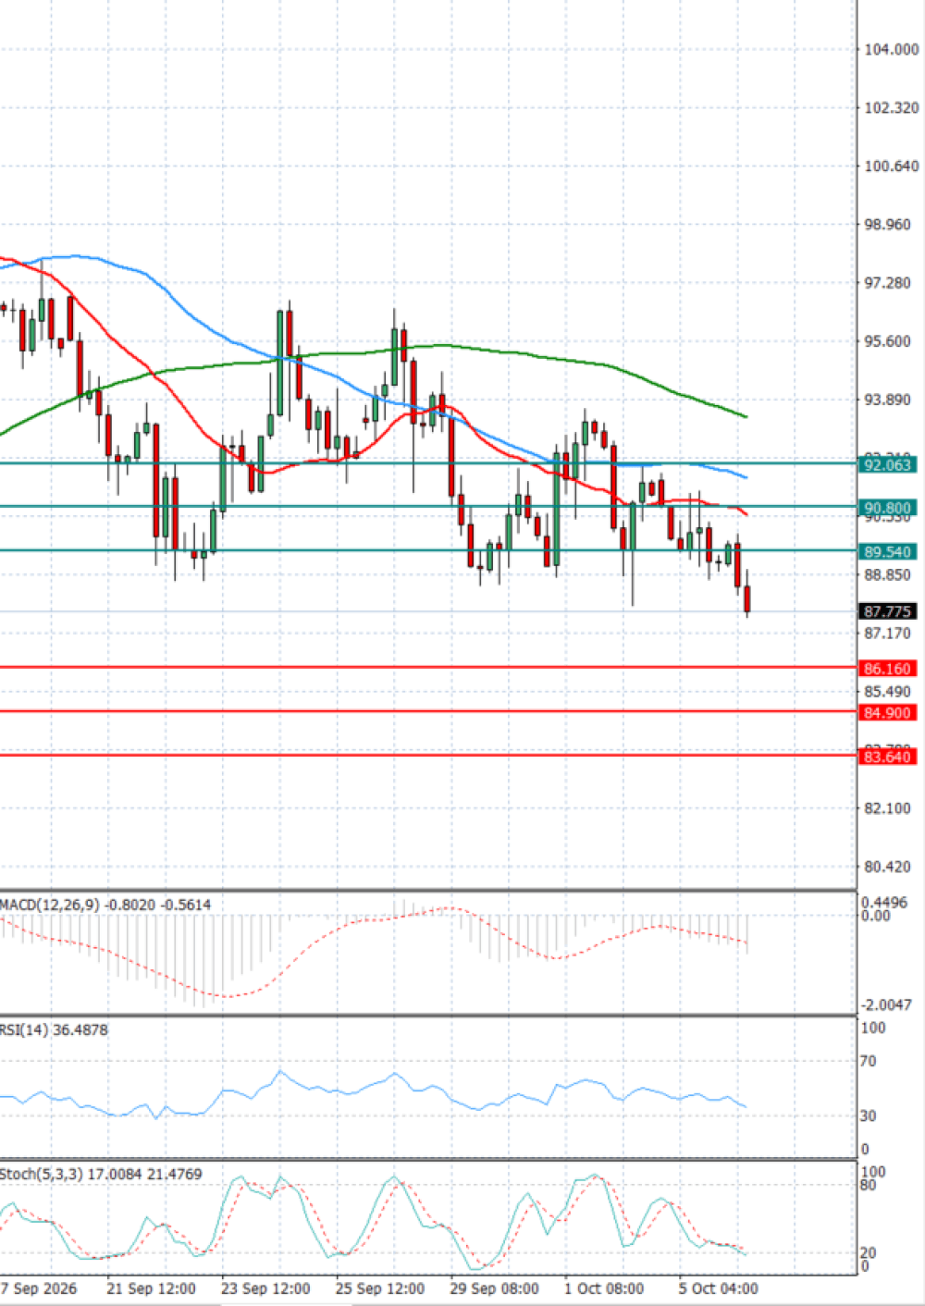The width and height of the screenshot is (925, 1306).
Task: Click the 84.900 support level label
Action: coord(887,712)
